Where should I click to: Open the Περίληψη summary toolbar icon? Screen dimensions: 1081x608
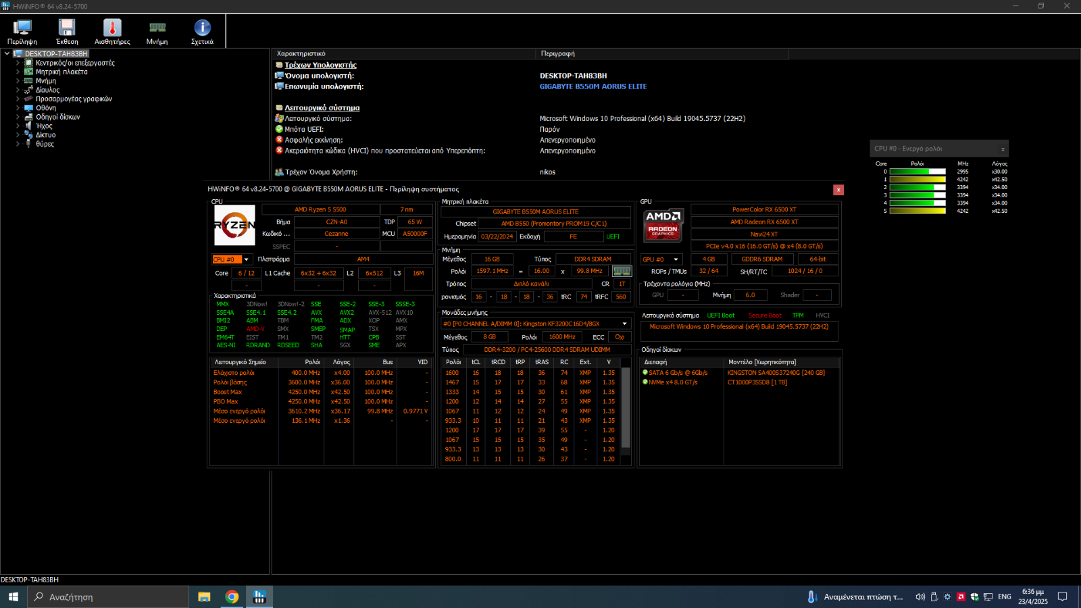[x=22, y=32]
